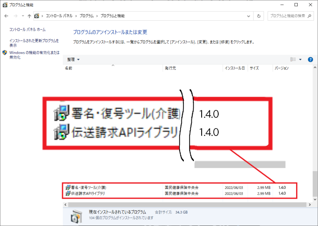This screenshot has width=318, height=226.
Task: Maximize the プログラムと機能 window
Action: click(296, 5)
